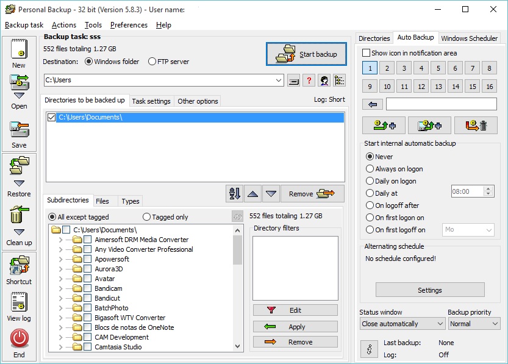The image size is (508, 364).
Task: Click the red End power button
Action: pos(19,338)
